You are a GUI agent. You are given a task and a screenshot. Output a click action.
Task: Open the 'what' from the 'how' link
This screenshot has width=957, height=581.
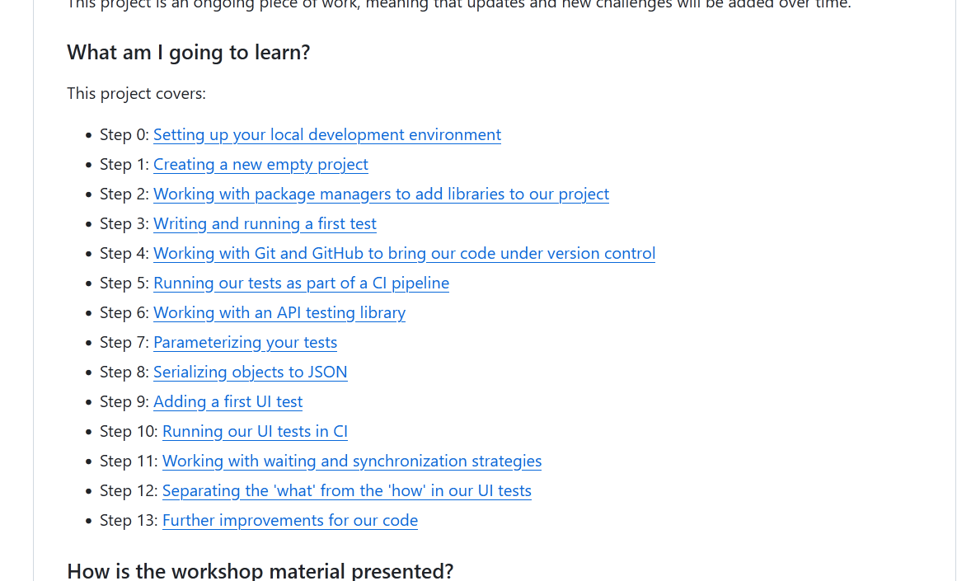click(346, 490)
